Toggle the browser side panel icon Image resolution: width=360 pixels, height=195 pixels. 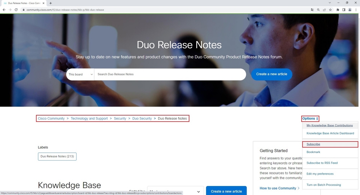point(344,10)
